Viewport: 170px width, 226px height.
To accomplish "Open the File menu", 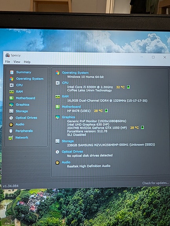I will click(7, 62).
